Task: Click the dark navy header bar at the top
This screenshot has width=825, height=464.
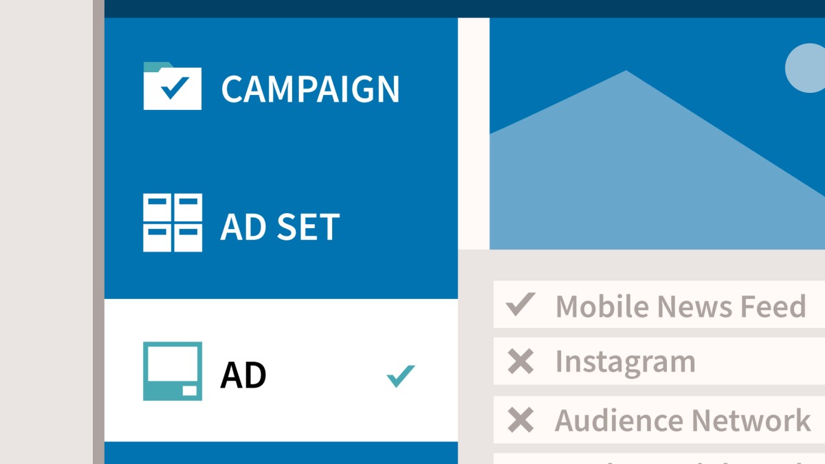Action: 464,8
